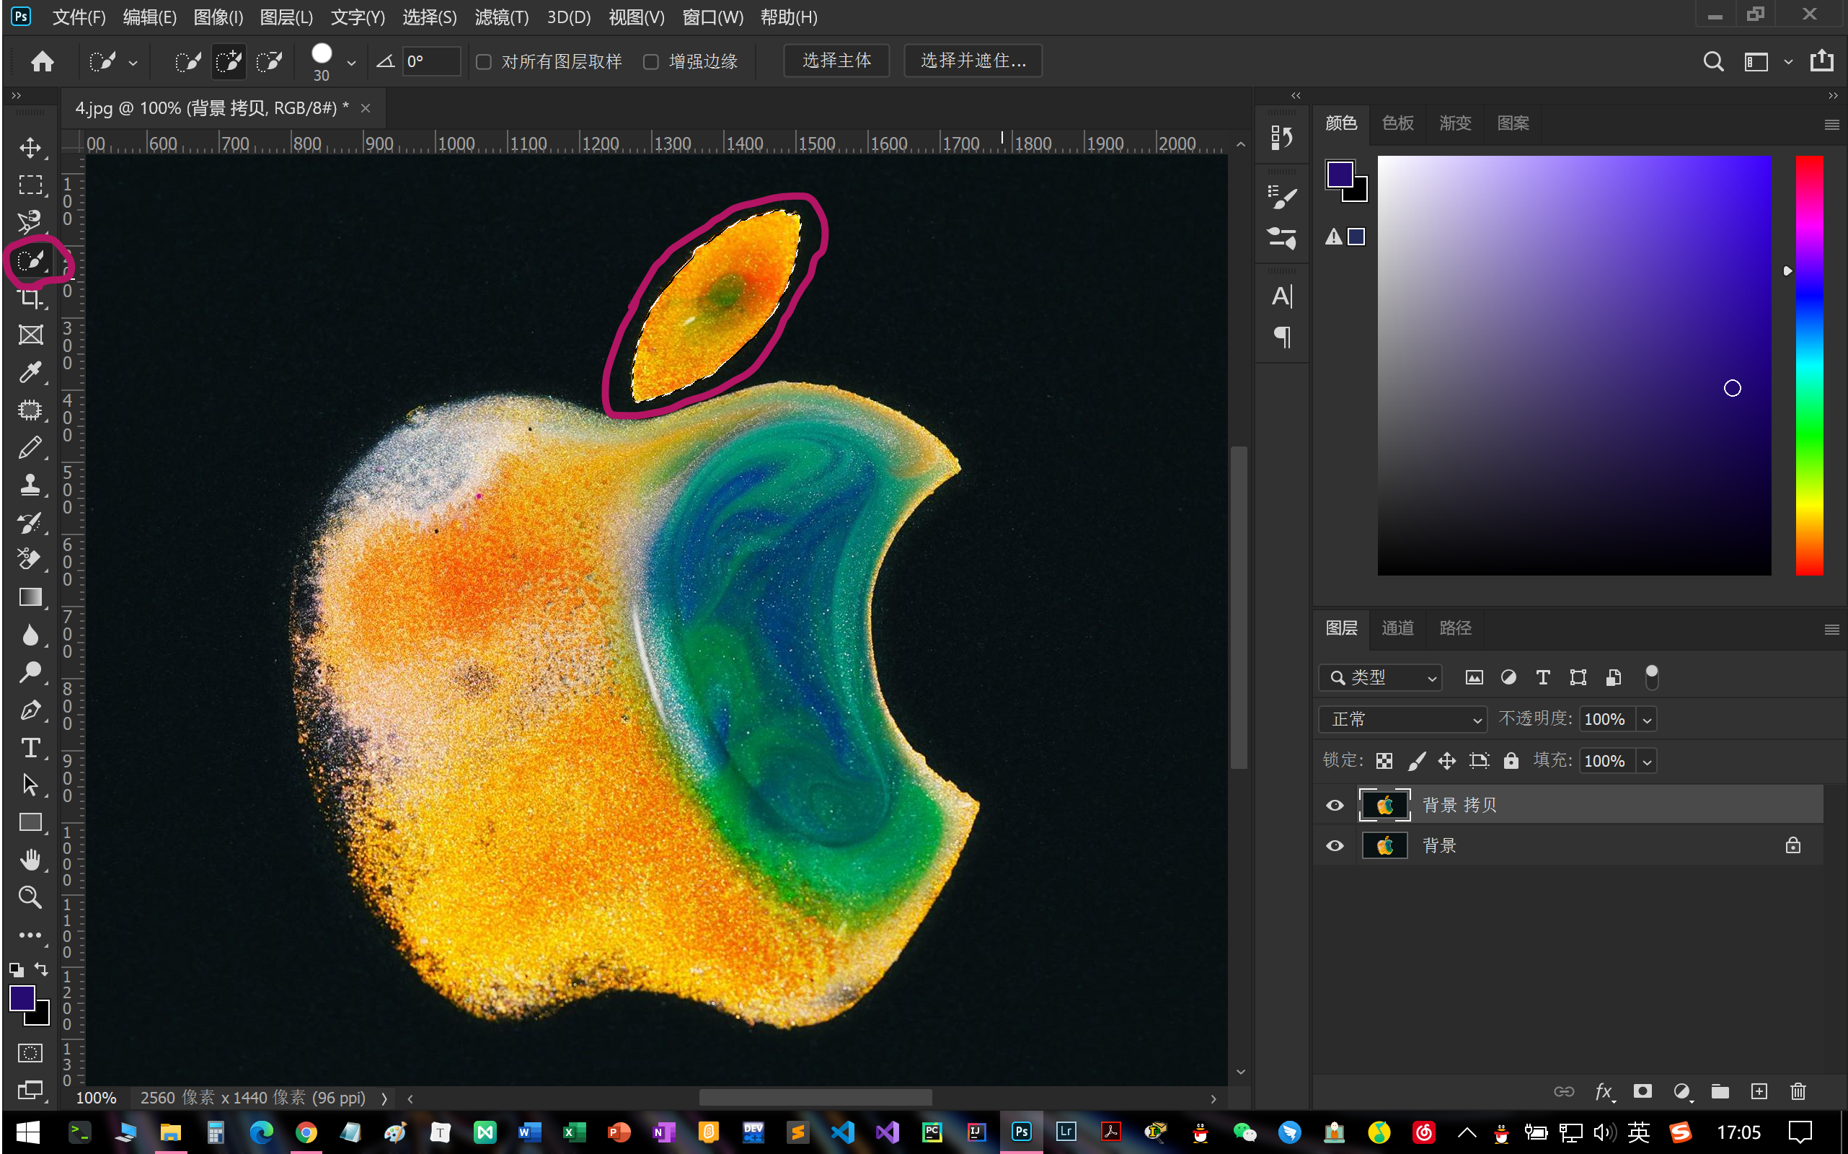Image resolution: width=1848 pixels, height=1154 pixels.
Task: Hide the 背景 layer
Action: [1334, 845]
